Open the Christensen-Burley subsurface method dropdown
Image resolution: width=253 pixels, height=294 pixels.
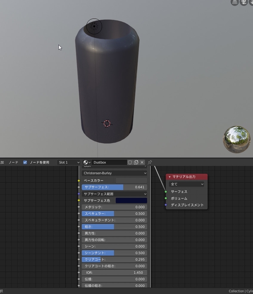(x=114, y=173)
